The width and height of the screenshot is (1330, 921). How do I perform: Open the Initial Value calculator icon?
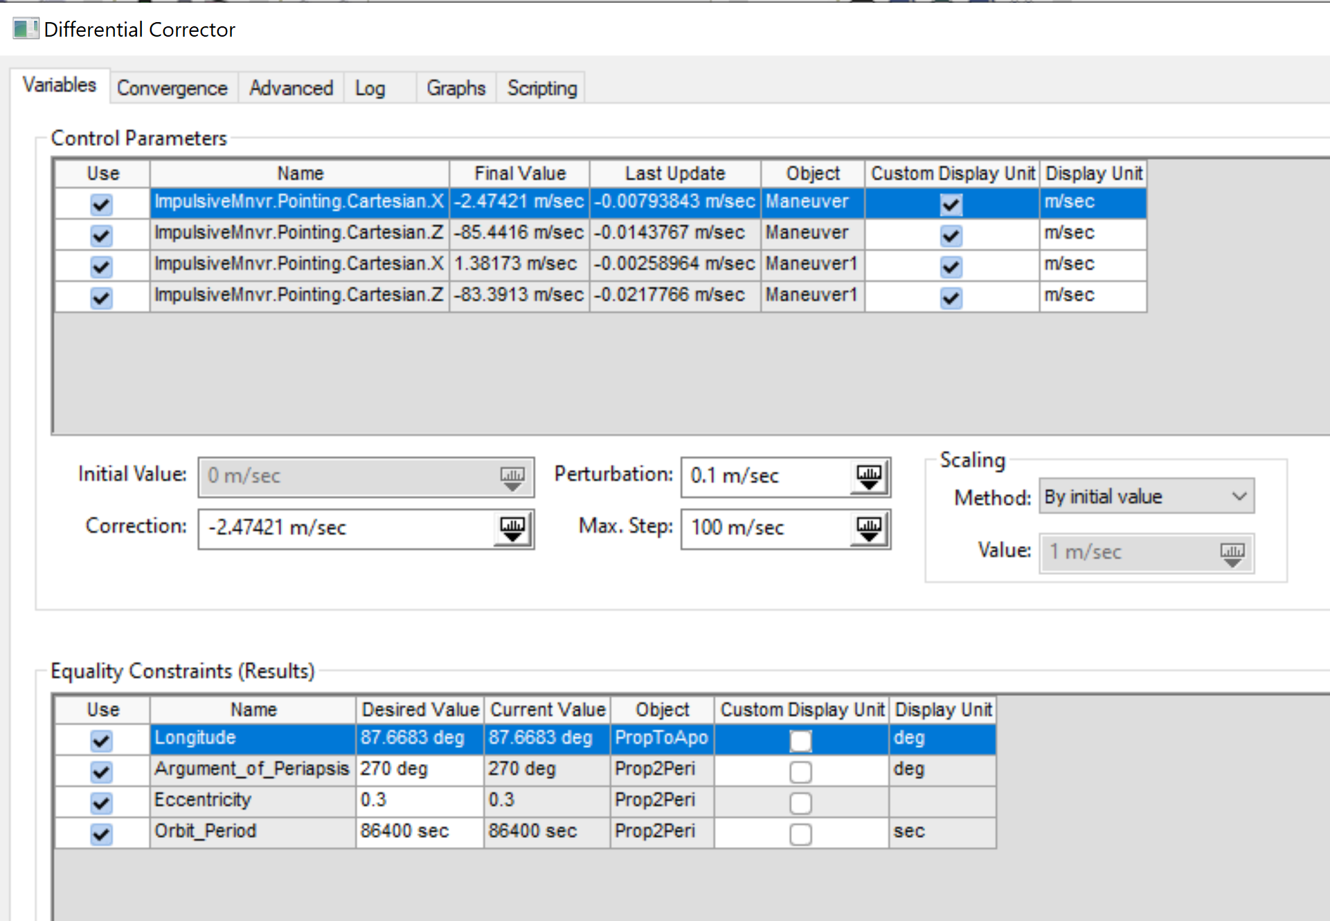click(512, 477)
